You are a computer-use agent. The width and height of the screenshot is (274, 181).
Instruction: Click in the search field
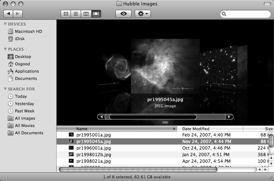point(247,14)
